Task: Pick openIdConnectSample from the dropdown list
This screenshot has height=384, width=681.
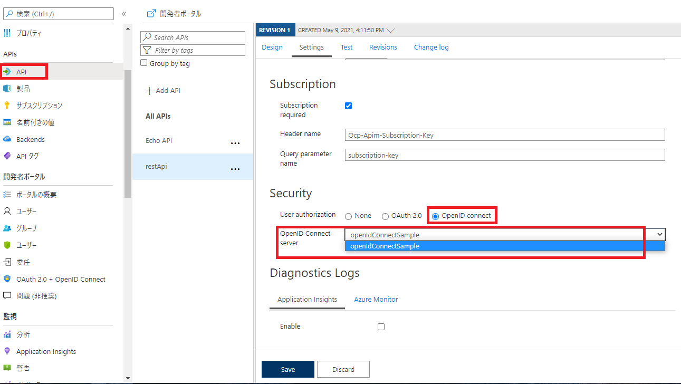Action: pos(505,246)
